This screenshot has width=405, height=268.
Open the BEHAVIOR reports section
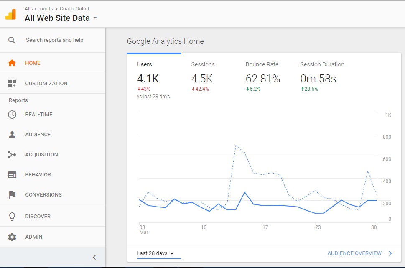click(53, 175)
